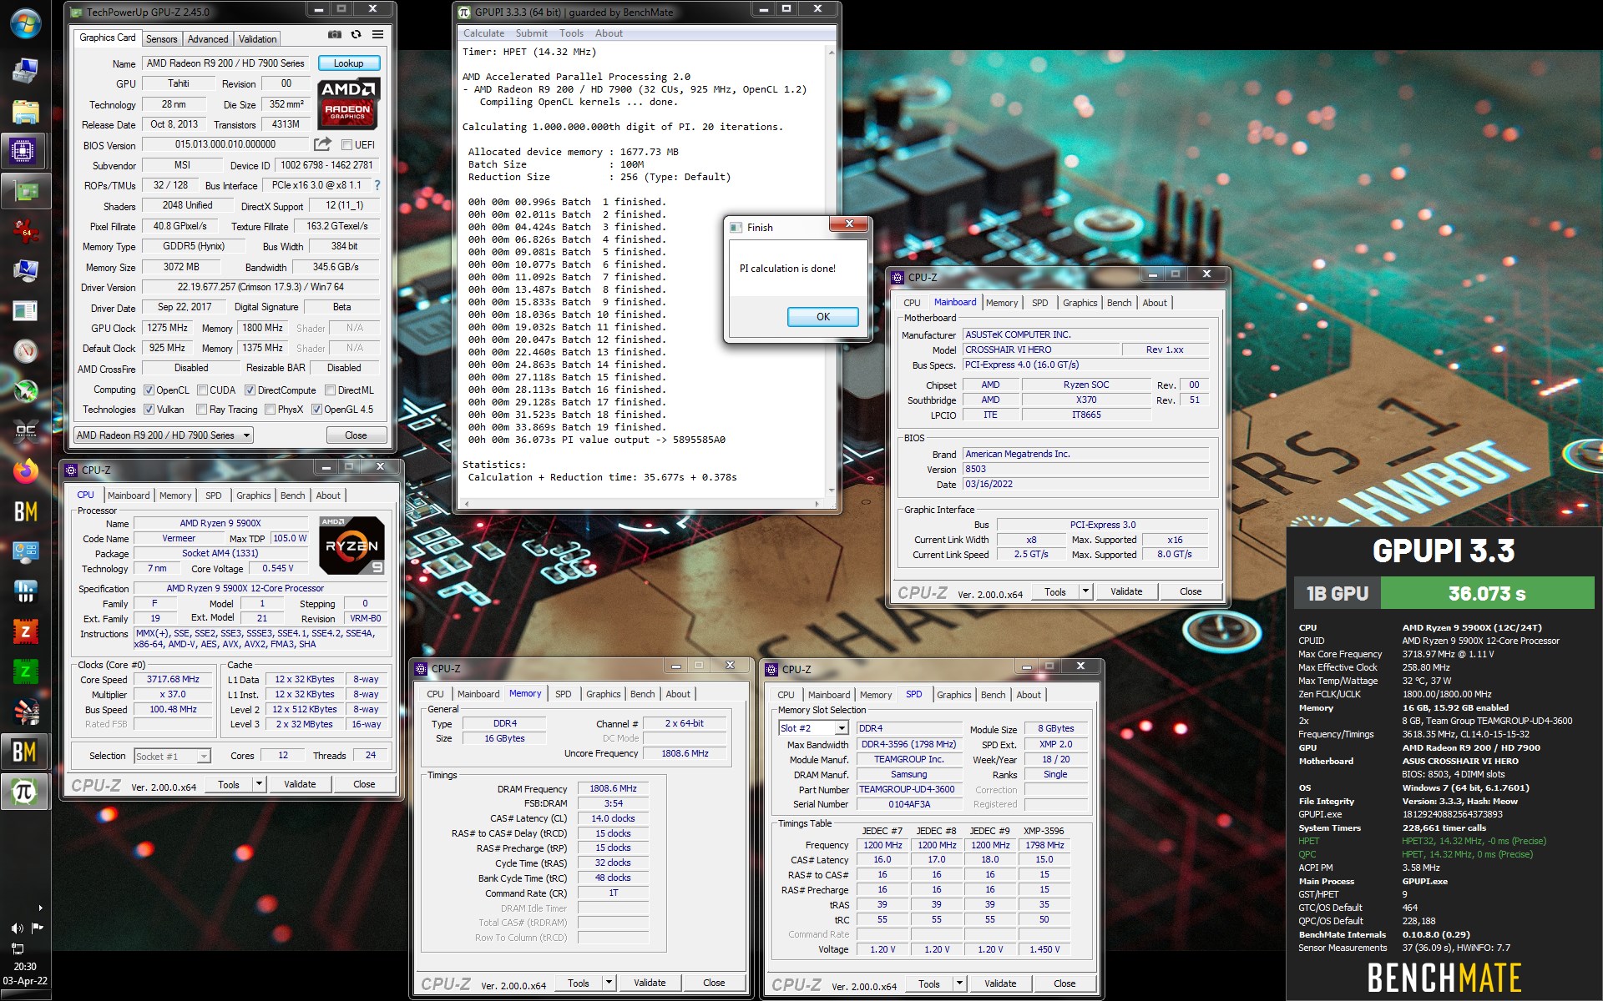The height and width of the screenshot is (1001, 1603).
Task: Expand Tools dropdown arrow in CPU-Z CPU window
Action: click(259, 784)
